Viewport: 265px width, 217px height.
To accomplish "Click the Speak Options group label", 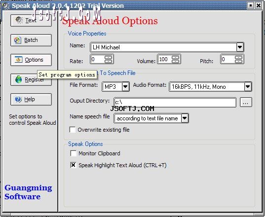I will click(85, 144).
